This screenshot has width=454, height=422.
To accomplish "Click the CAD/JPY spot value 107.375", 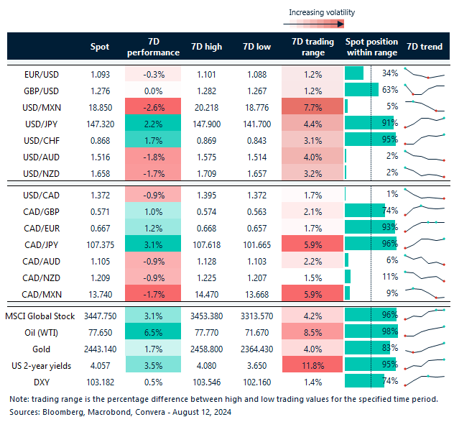I will 100,243.
